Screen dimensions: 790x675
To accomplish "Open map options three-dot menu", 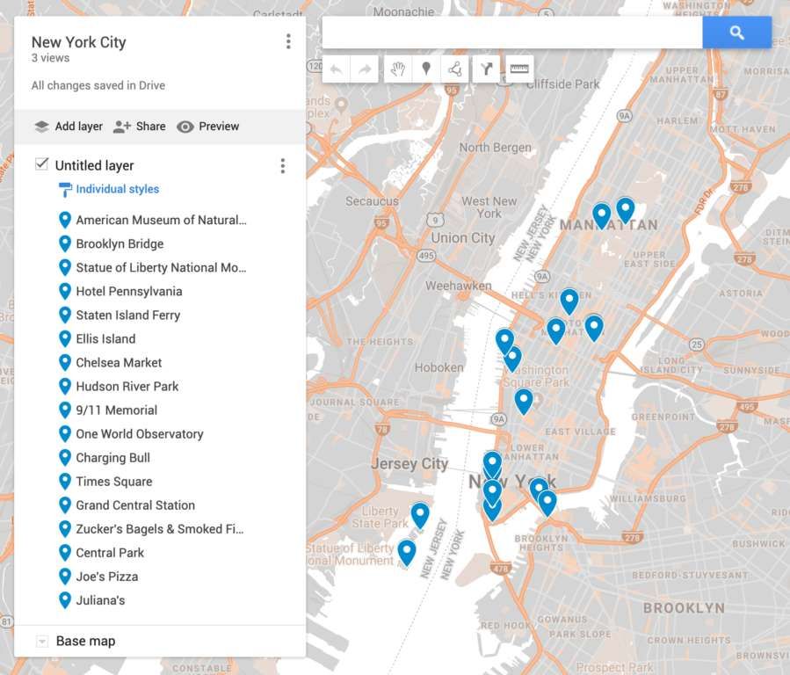I will pos(288,41).
